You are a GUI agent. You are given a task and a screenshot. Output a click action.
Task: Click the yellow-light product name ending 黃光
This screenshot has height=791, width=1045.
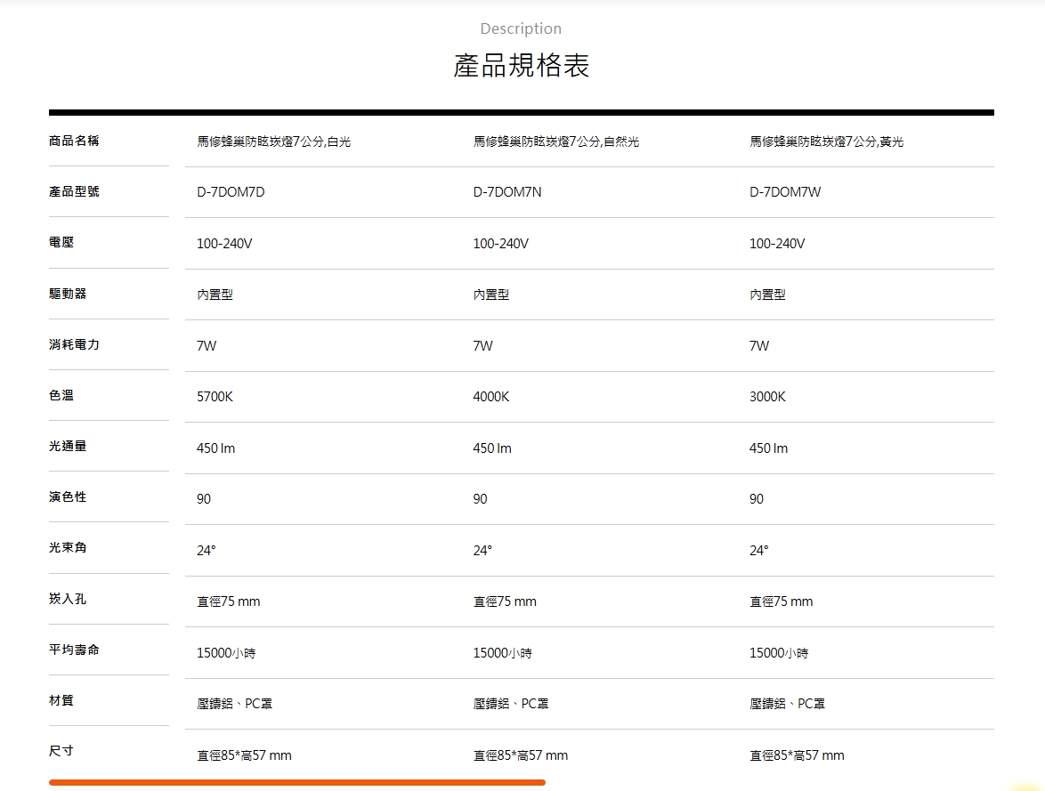pyautogui.click(x=826, y=141)
